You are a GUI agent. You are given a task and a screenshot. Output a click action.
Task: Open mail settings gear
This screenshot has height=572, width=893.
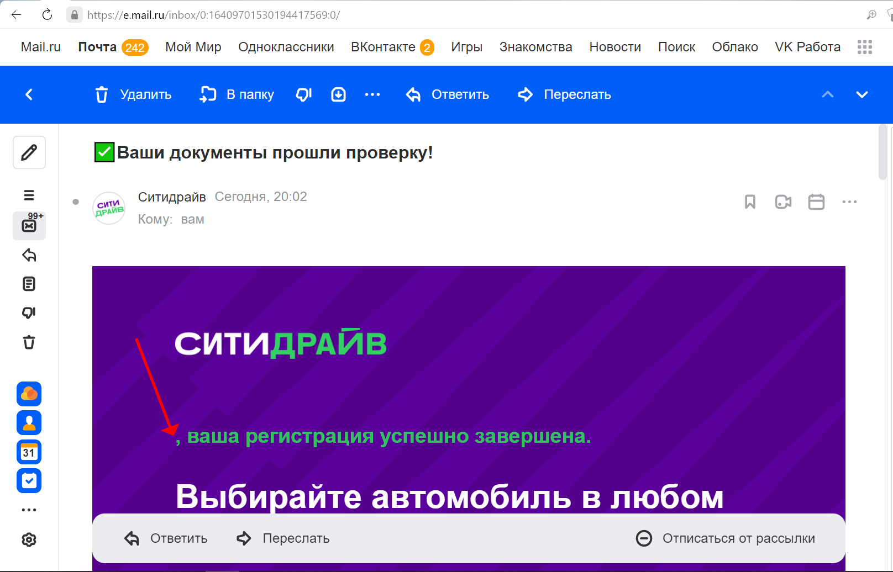pos(29,539)
